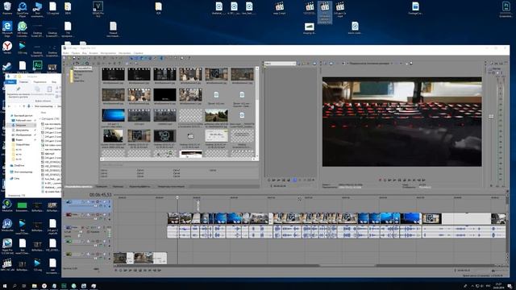
Task: Click the What's This help icon in toolbar
Action: tap(189, 58)
